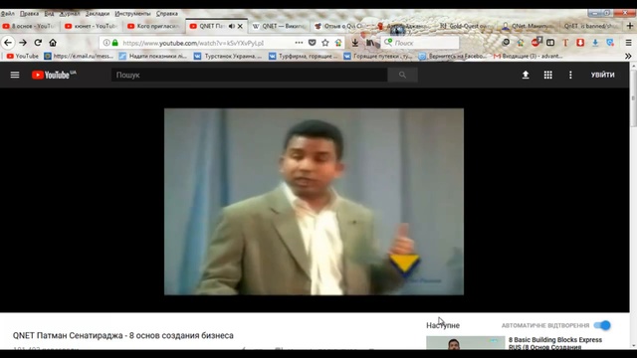
Task: Open the Журнал menu
Action: [x=70, y=13]
